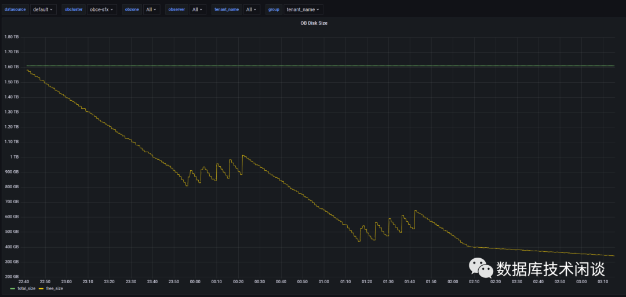
Task: Expand the obzone All dropdown
Action: [x=152, y=9]
